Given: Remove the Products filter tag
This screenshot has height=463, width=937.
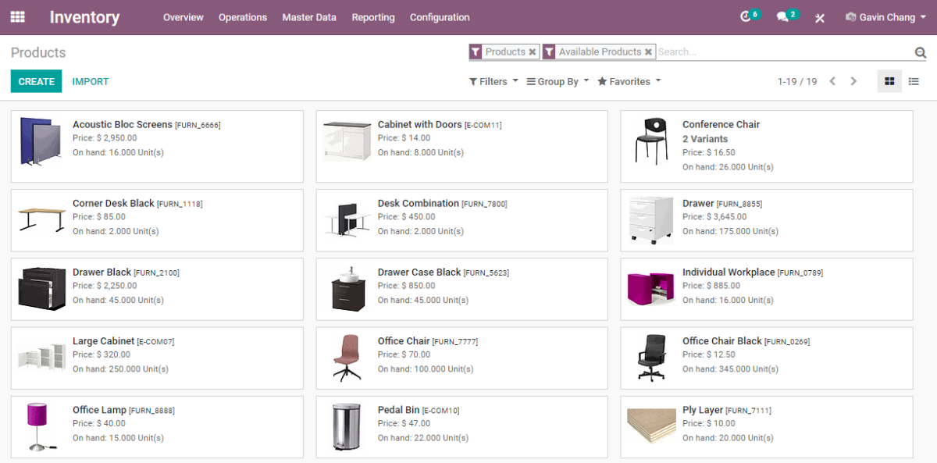Looking at the screenshot, I should click(x=531, y=52).
